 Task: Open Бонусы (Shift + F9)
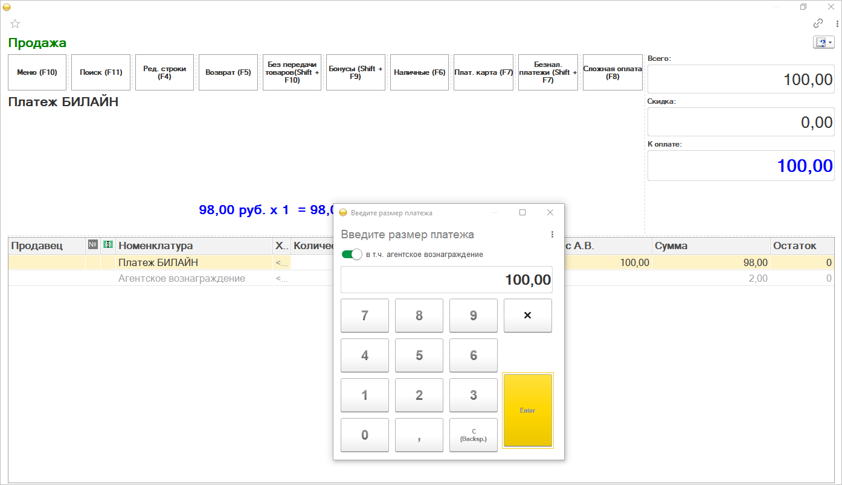[356, 72]
